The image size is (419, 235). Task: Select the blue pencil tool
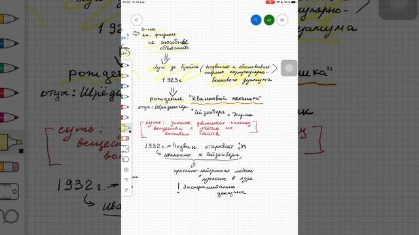125,86
